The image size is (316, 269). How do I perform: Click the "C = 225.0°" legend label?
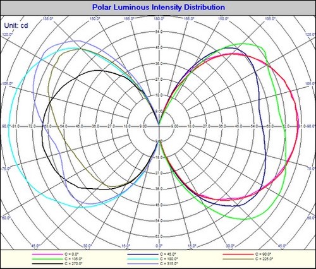264,259
